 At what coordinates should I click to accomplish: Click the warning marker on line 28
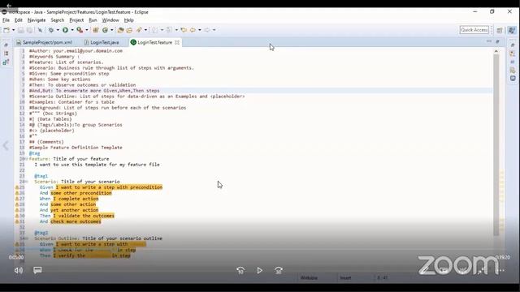click(17, 204)
